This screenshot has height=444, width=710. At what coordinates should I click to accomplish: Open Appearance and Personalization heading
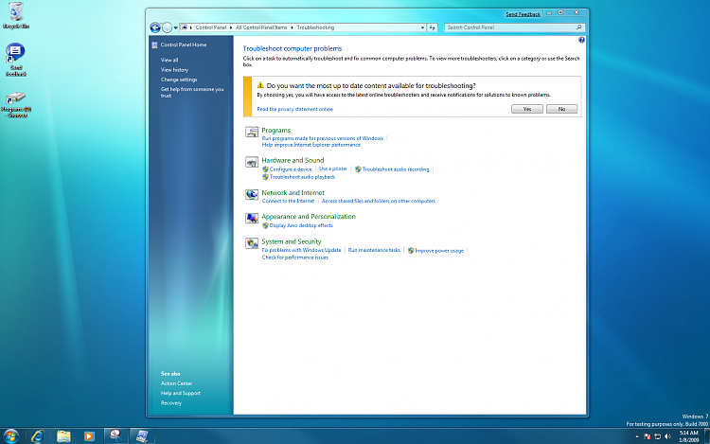[x=309, y=217]
